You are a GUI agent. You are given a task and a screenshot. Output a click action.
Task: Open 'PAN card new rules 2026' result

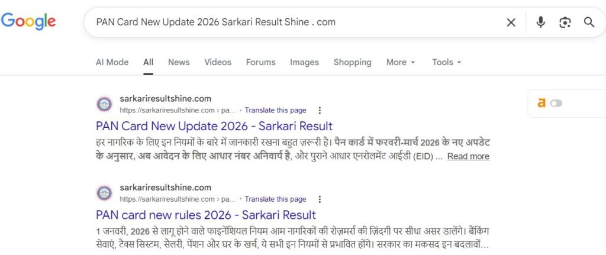pos(205,215)
